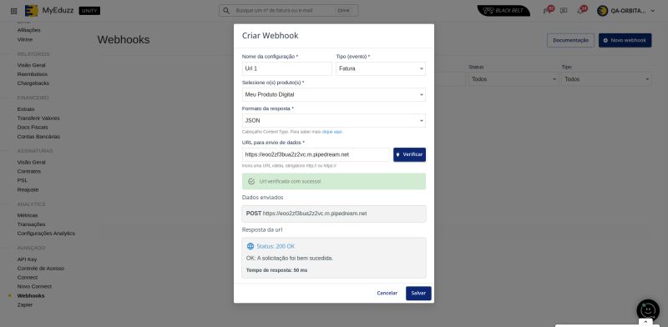The height and width of the screenshot is (327, 668).
Task: Open the JSON response format dropdown
Action: coord(333,120)
